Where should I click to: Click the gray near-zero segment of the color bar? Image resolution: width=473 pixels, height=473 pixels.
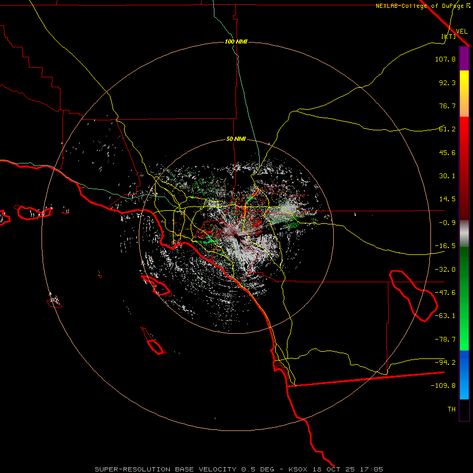pos(464,234)
